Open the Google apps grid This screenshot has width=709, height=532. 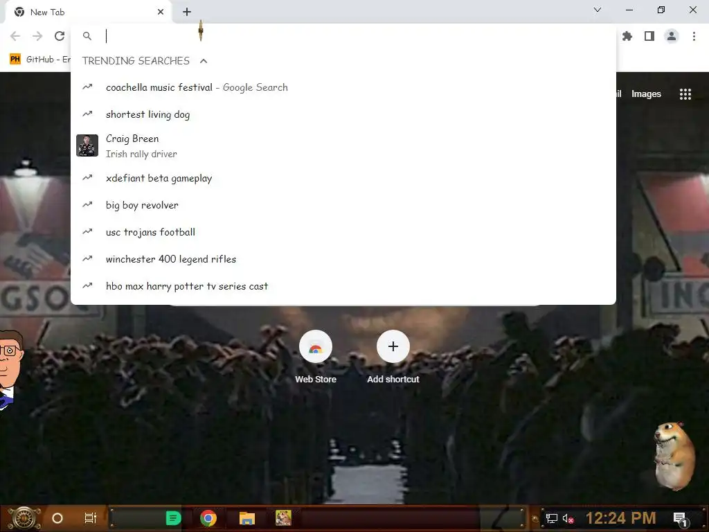685,94
